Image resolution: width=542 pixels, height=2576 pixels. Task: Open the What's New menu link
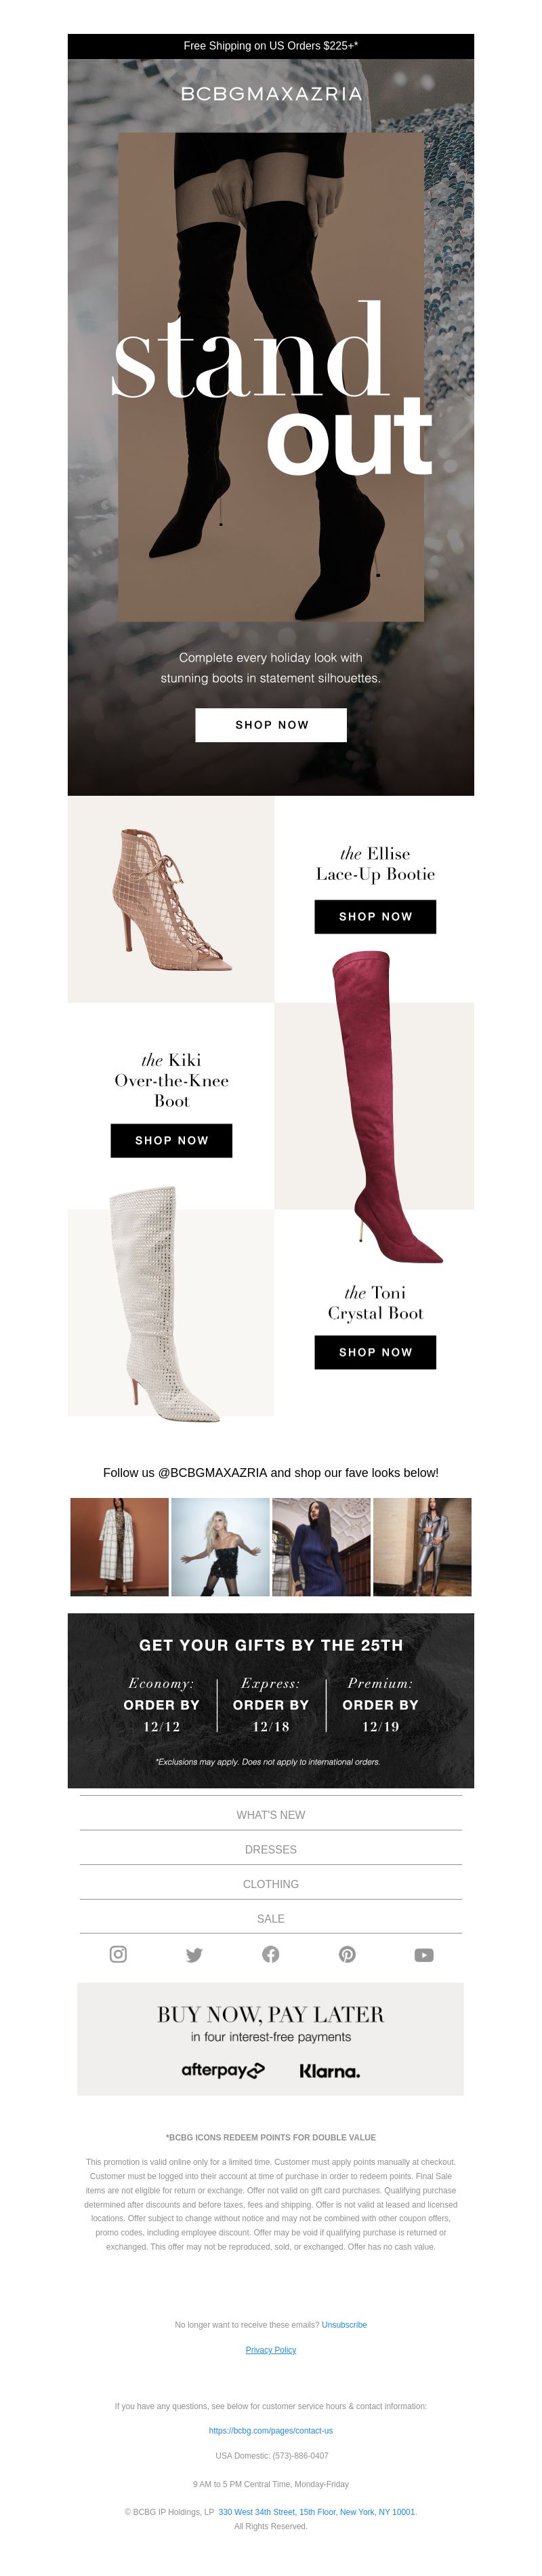click(x=270, y=1814)
